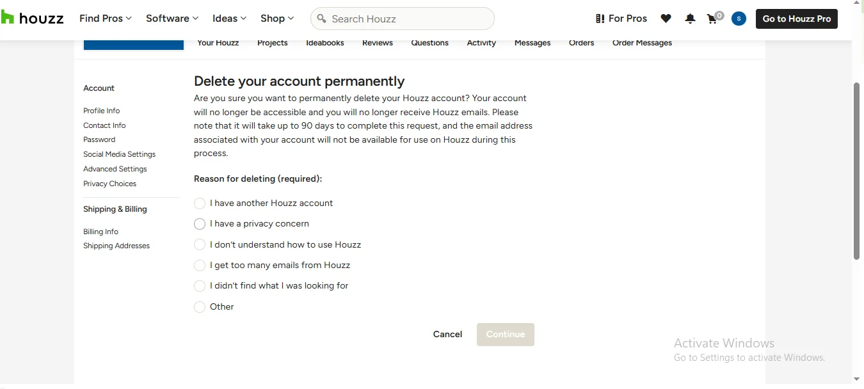The height and width of the screenshot is (389, 864).
Task: Open the shopping cart icon
Action: (x=712, y=19)
